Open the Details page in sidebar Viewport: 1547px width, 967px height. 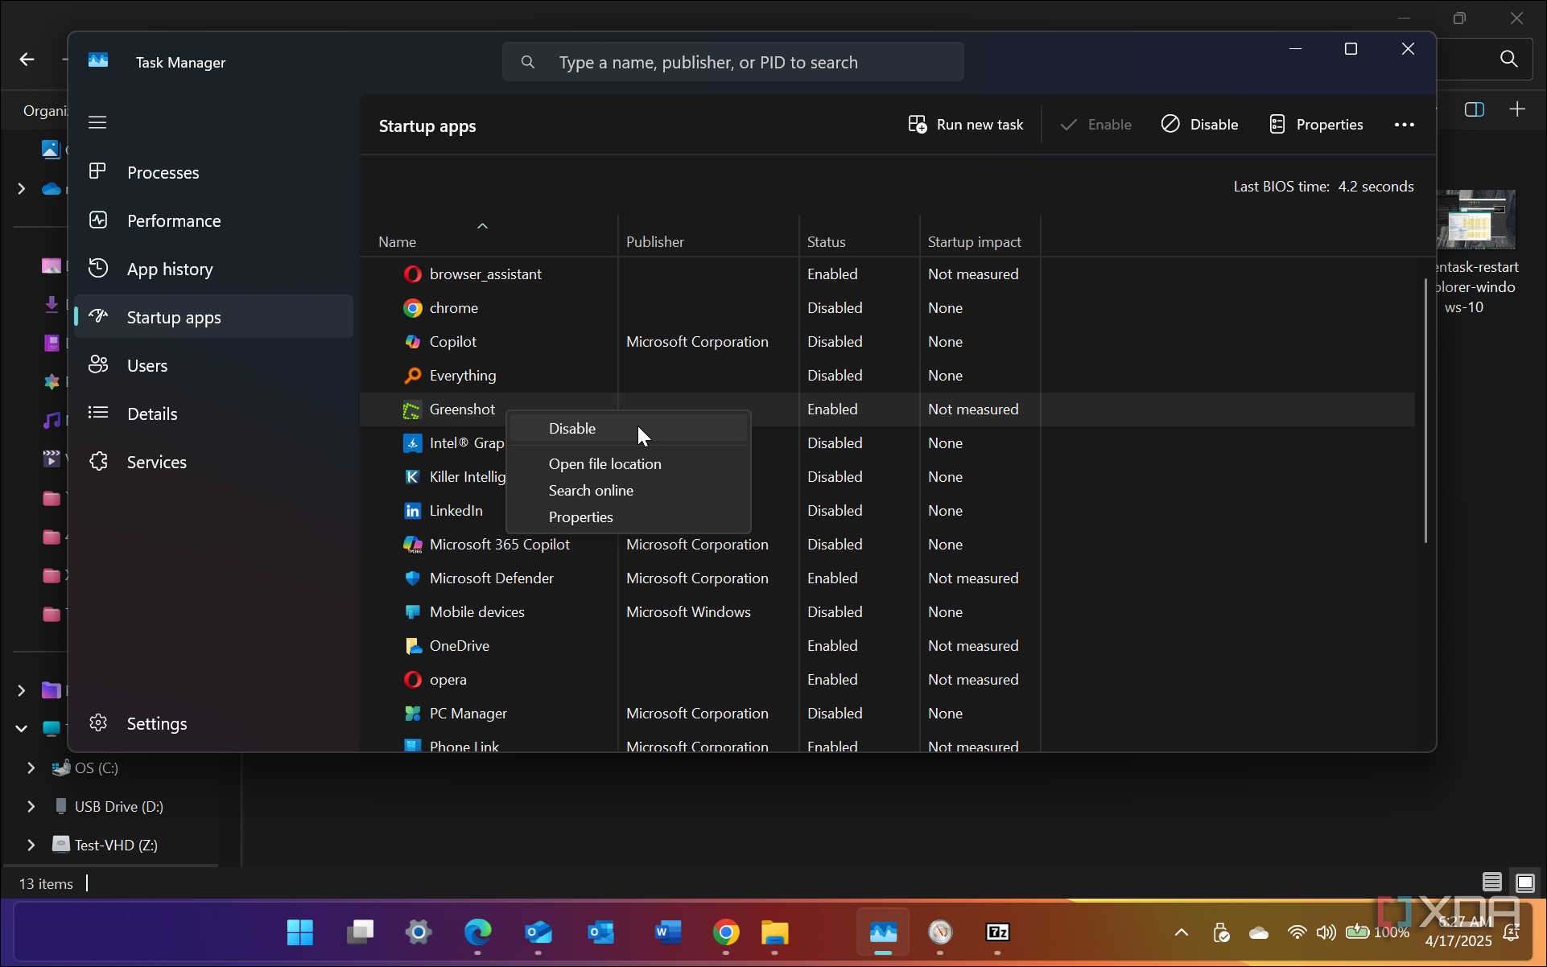pos(151,414)
